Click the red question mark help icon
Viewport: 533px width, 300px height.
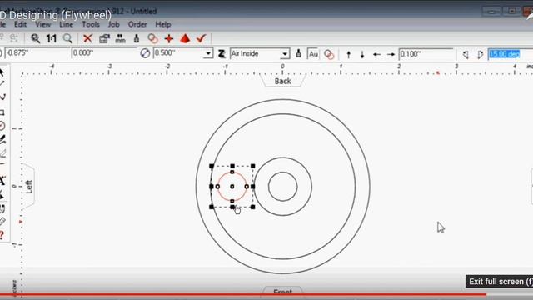[2, 235]
